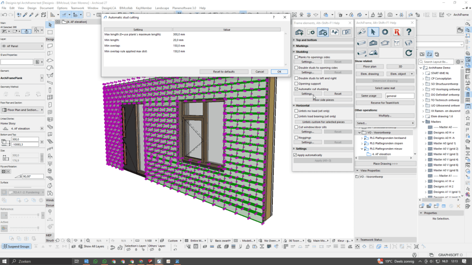Click the Multiply... button
The image size is (472, 265).
tap(385, 115)
